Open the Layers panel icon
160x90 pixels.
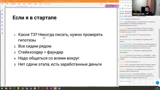pos(2,22)
